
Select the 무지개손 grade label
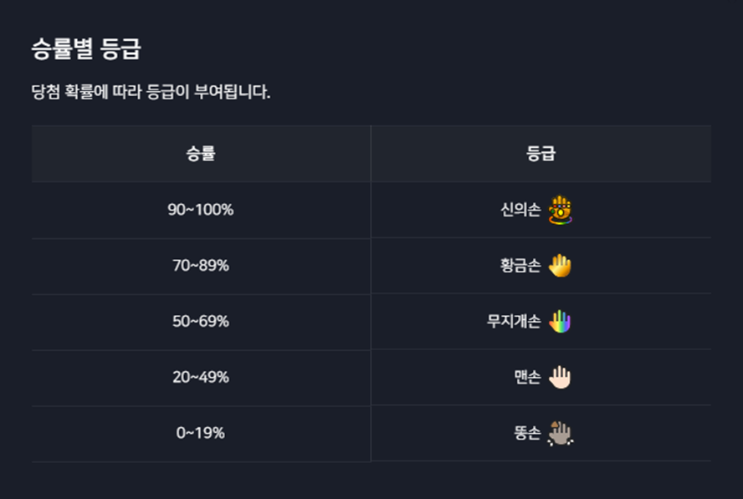tap(514, 322)
